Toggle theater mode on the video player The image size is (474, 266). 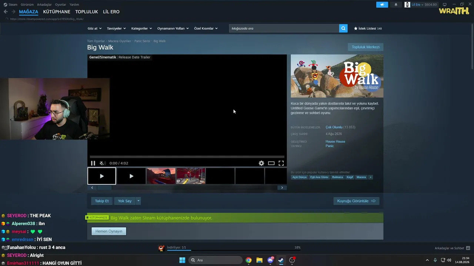click(x=271, y=163)
